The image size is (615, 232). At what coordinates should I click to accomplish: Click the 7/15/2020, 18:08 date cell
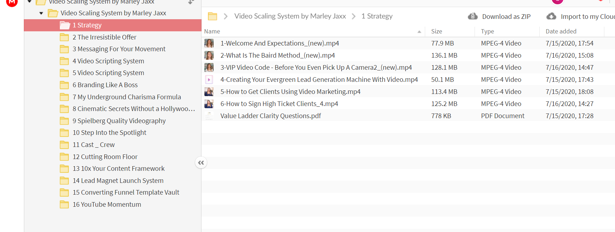click(569, 92)
